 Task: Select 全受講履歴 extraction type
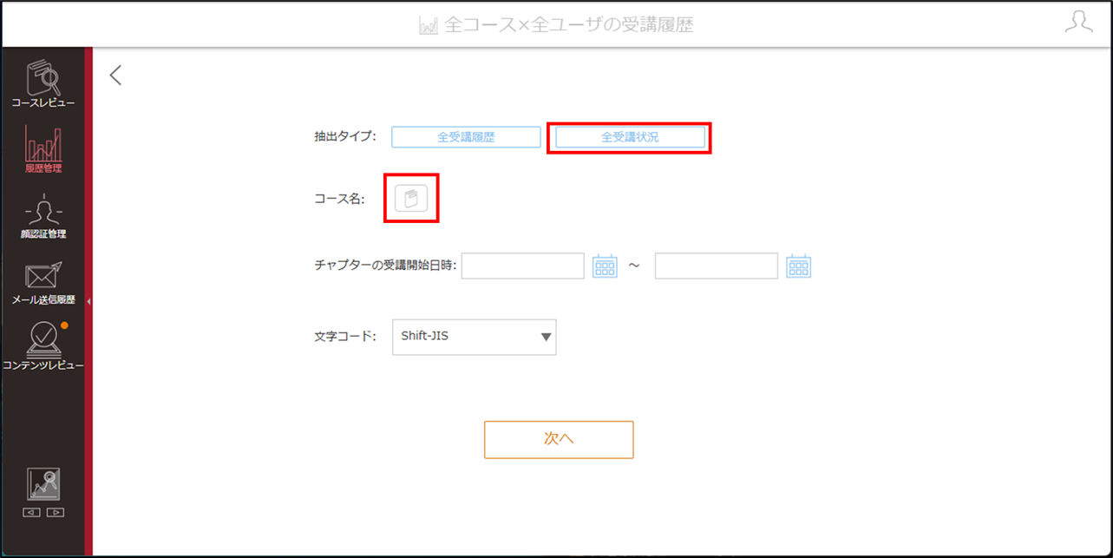coord(466,137)
